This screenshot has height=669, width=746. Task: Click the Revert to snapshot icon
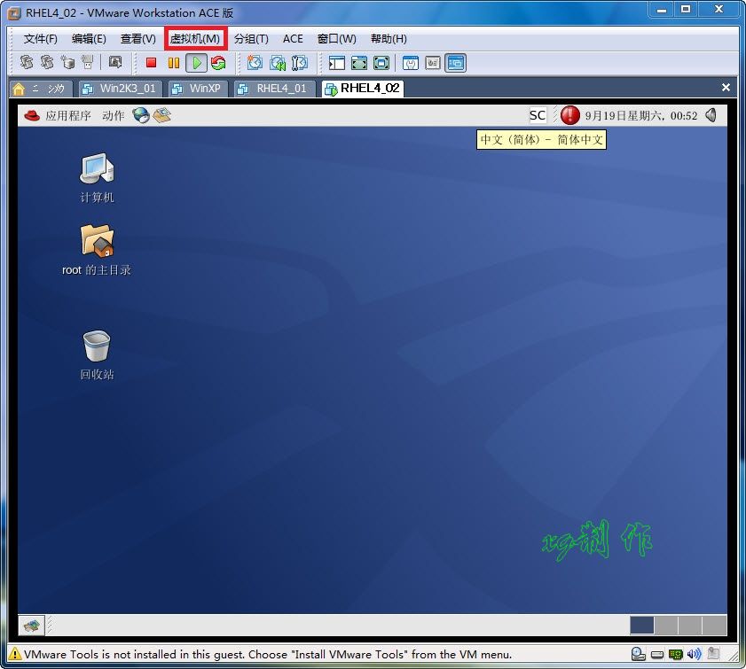[278, 63]
